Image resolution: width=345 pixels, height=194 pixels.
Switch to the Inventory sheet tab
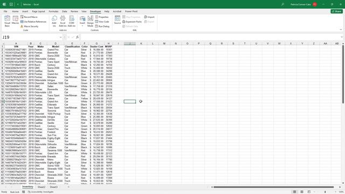coord(27,187)
